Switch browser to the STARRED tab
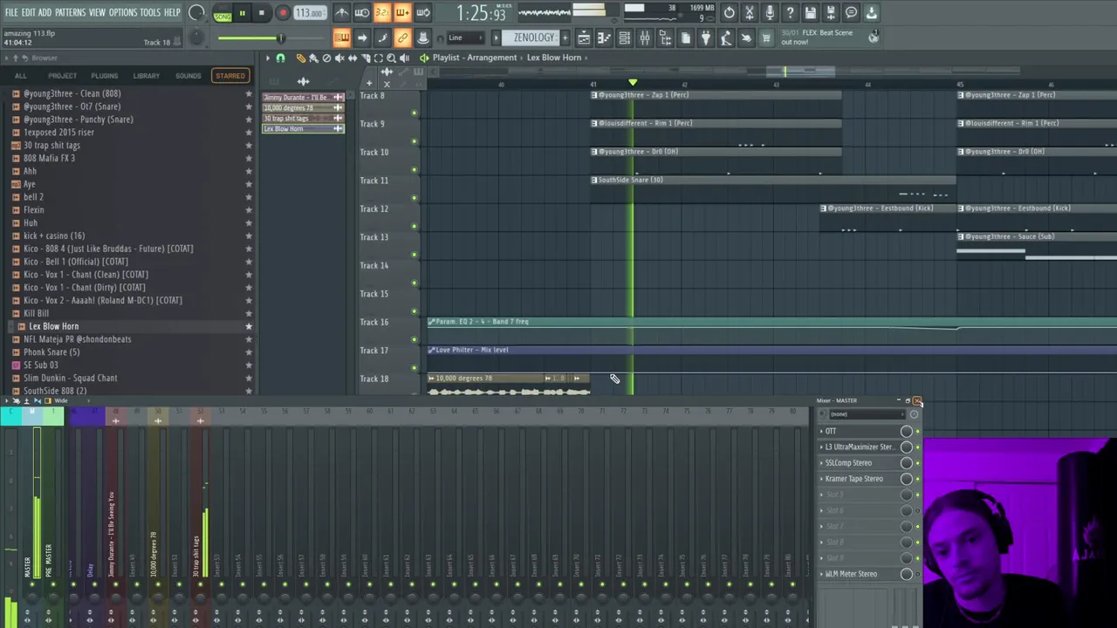 [x=230, y=75]
